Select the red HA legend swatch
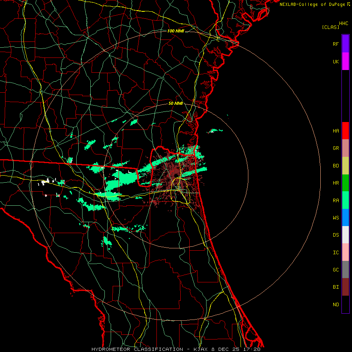This screenshot has width=352, height=352. click(x=345, y=131)
